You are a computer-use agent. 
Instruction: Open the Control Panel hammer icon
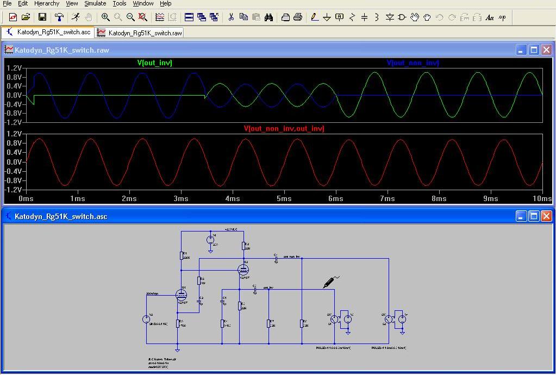pyautogui.click(x=59, y=17)
